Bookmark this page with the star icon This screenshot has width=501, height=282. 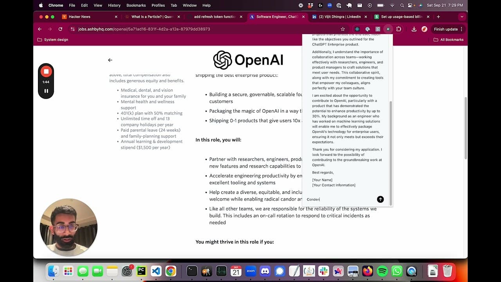tap(343, 29)
